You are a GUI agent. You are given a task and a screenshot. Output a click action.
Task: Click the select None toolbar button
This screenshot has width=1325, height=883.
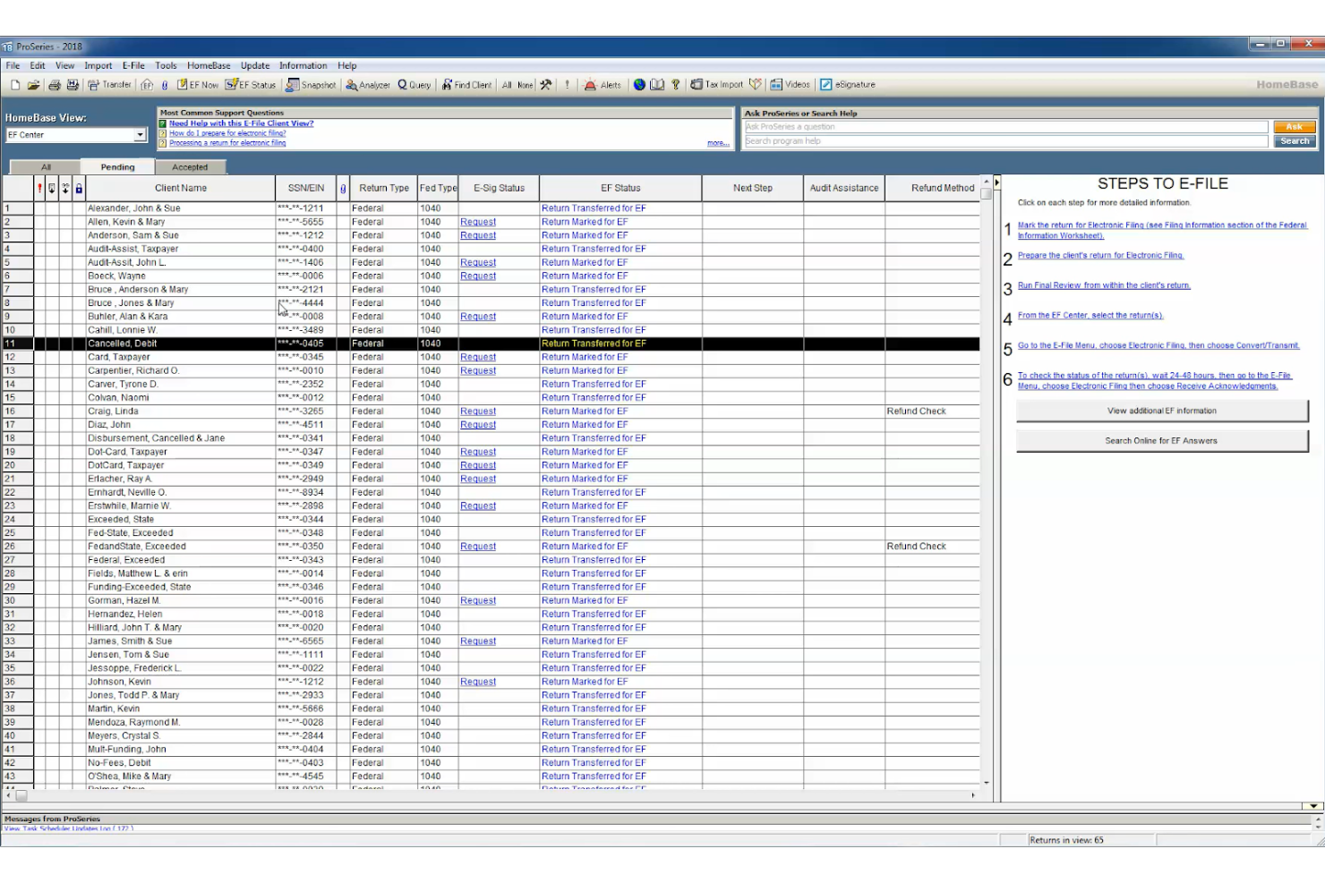[526, 85]
